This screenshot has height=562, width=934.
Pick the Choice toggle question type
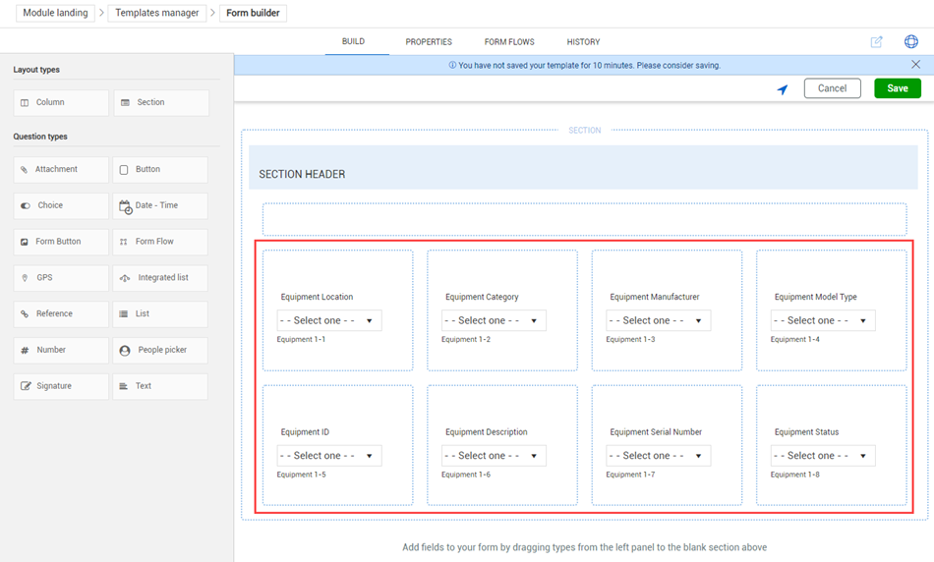coord(61,205)
